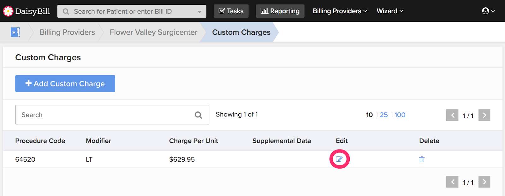Click the DaisyBill flower logo
Viewport: 505px width, 196px height.
point(8,11)
